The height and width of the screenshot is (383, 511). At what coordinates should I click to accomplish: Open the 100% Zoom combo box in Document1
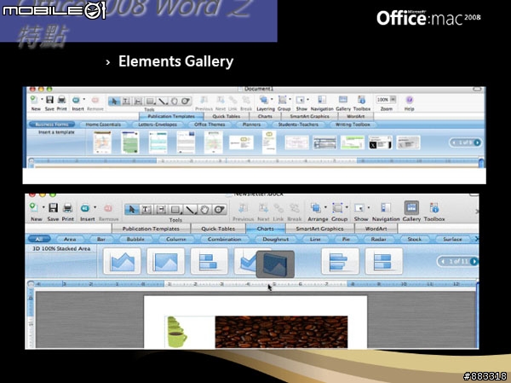tap(386, 99)
